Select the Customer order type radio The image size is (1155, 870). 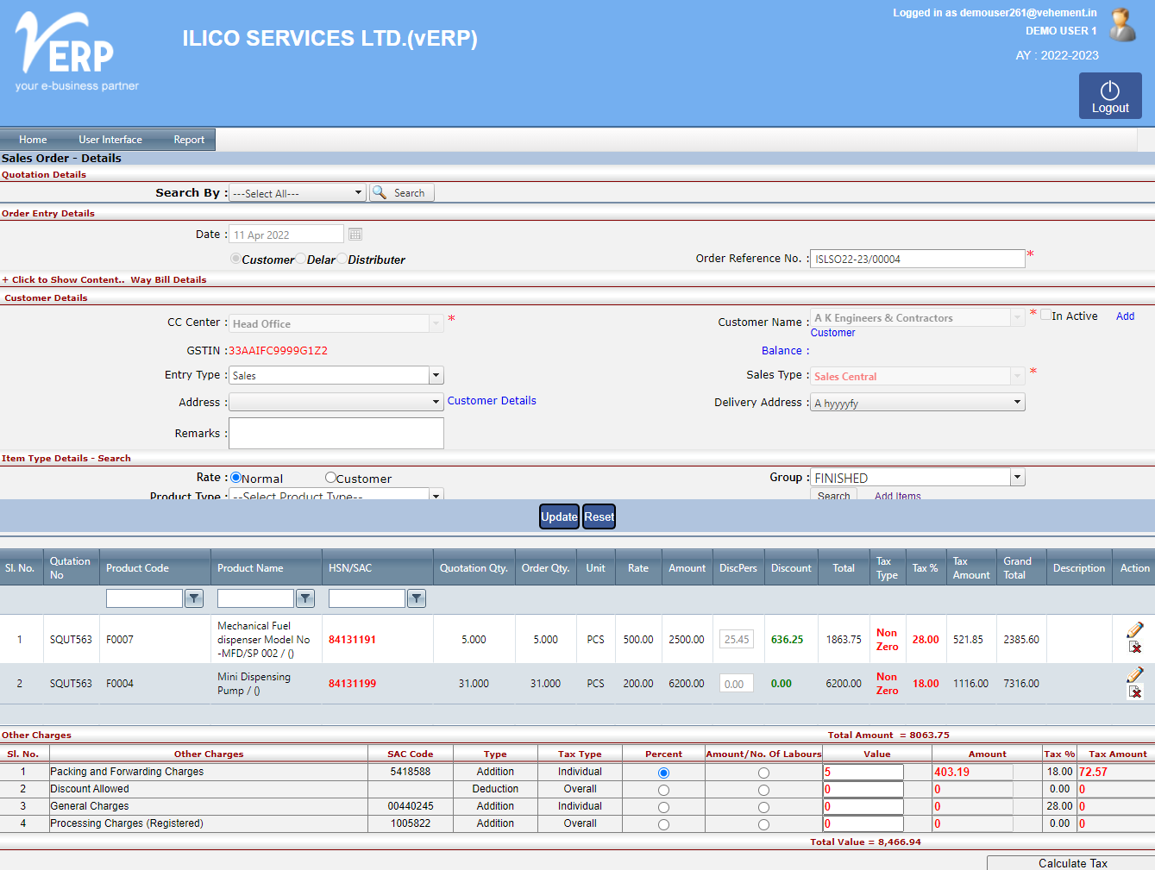[235, 259]
